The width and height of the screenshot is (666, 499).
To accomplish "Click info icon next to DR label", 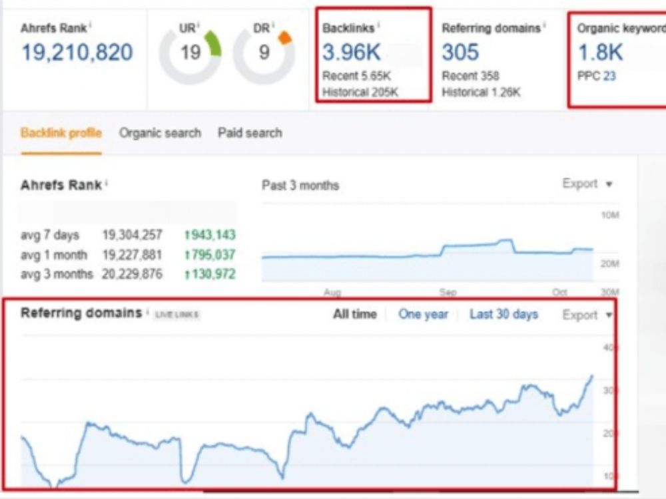I will coord(273,27).
